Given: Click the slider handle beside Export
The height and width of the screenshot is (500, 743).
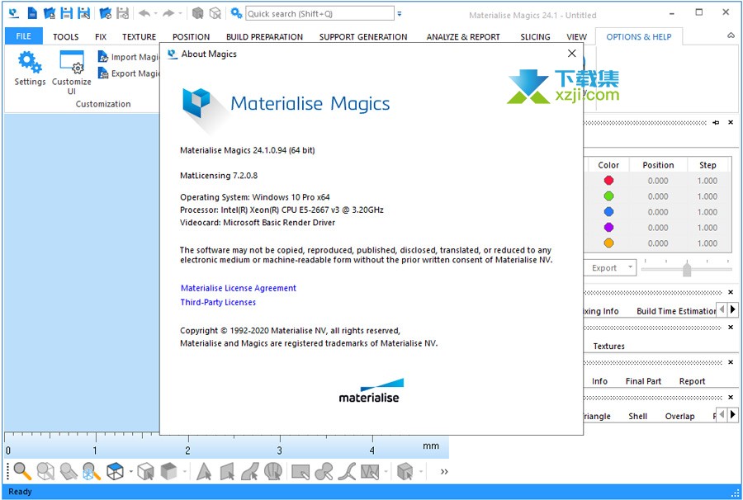Looking at the screenshot, I should pyautogui.click(x=687, y=269).
